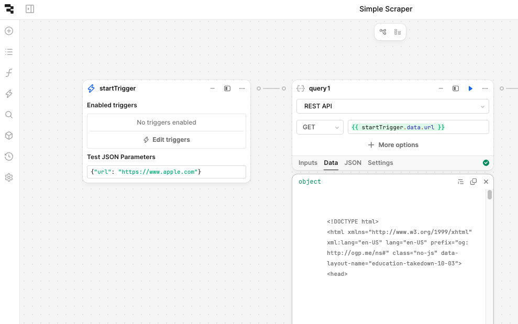The width and height of the screenshot is (518, 324).
Task: Open the triggers lightning icon in sidebar
Action: (9, 94)
